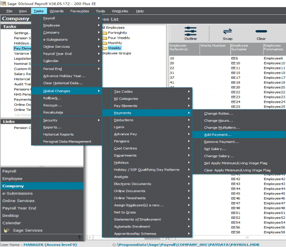
Task: Click the Swap arrows icon
Action: click(227, 31)
